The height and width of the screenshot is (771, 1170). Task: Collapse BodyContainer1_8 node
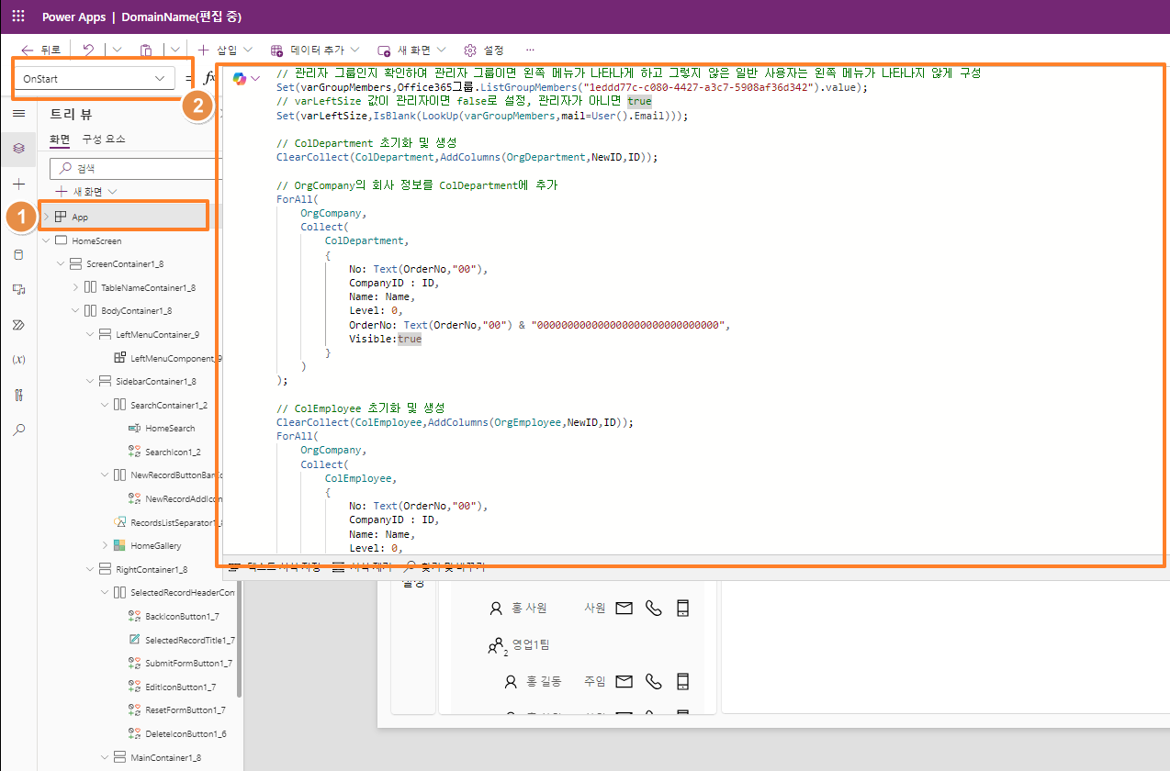point(75,310)
